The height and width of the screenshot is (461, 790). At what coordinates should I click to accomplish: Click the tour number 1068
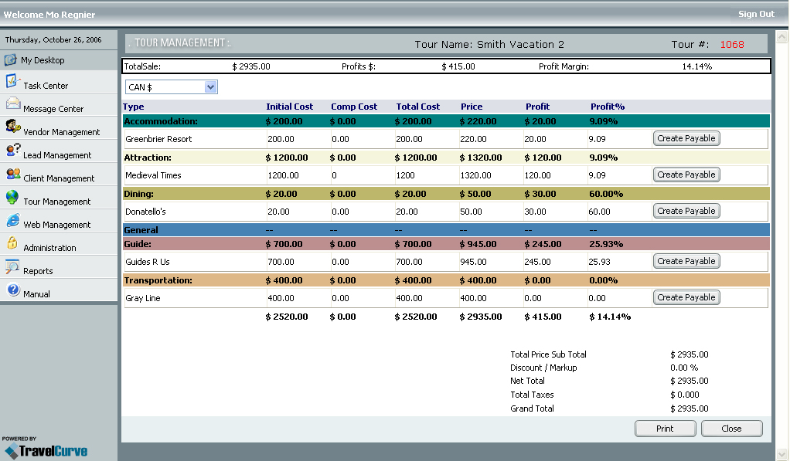(x=732, y=44)
